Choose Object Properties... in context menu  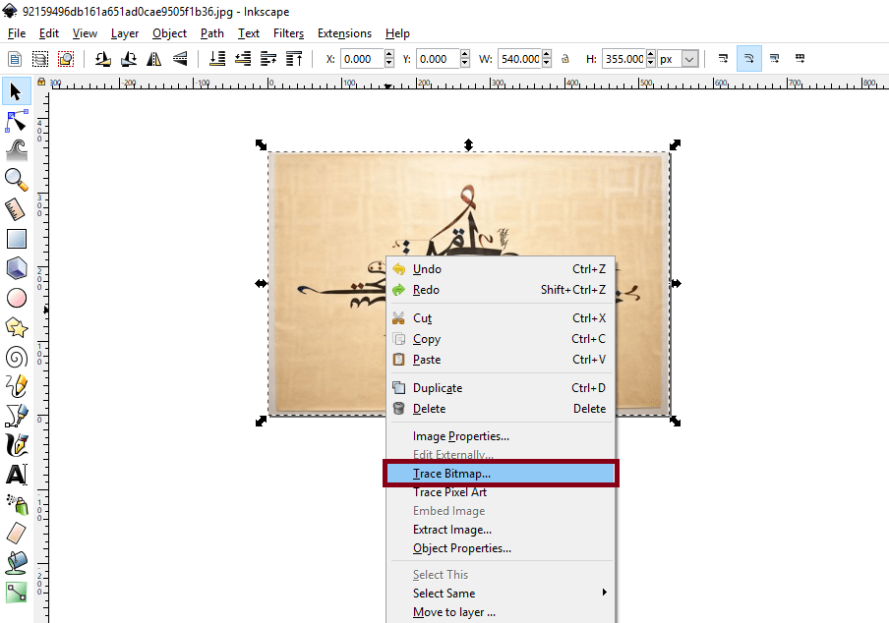501,548
